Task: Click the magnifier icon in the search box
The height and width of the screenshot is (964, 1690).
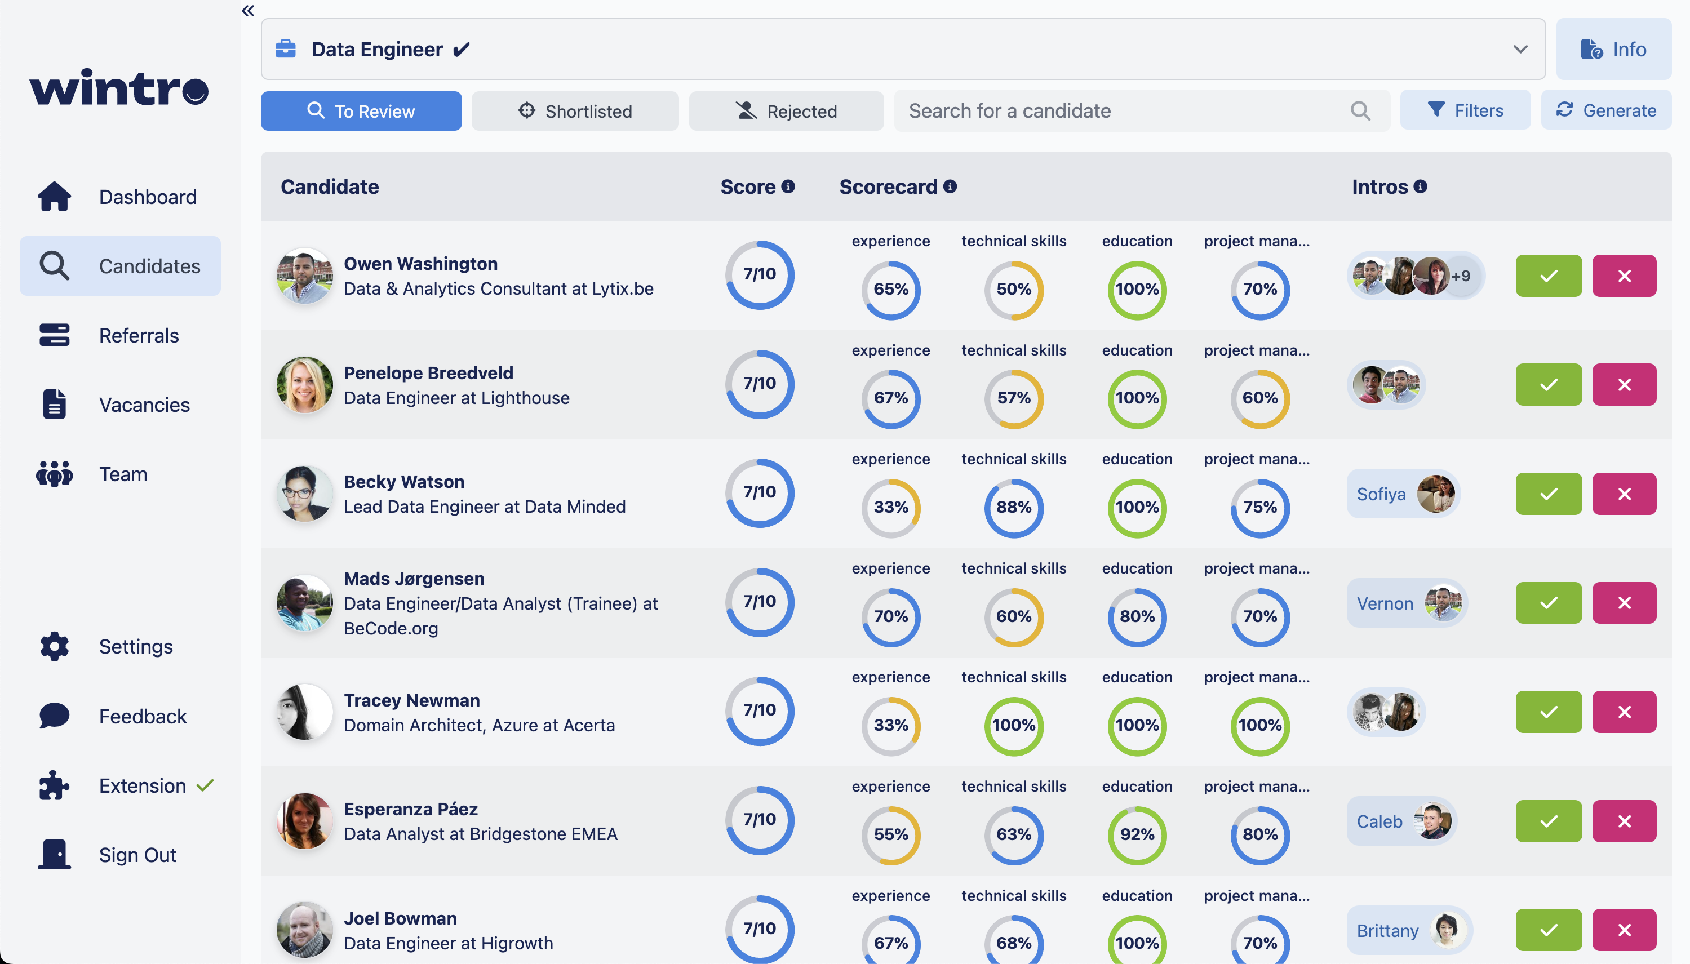Action: click(1360, 110)
